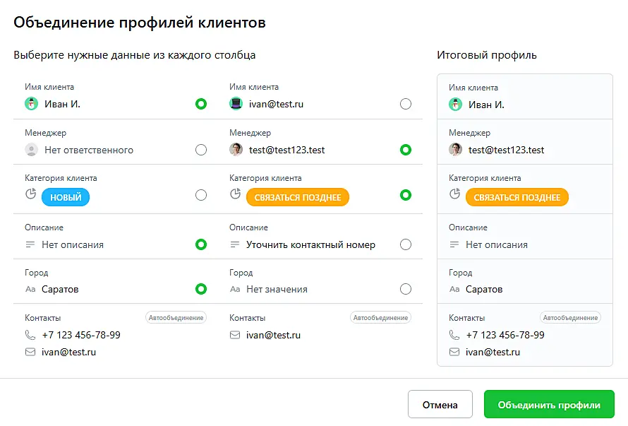
Task: Click description lines icon beside Уточнить контактный номер
Action: point(235,244)
